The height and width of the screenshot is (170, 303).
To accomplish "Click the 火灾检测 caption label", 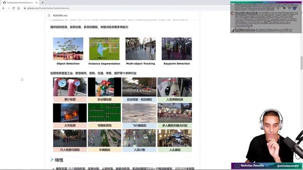I will [70, 126].
